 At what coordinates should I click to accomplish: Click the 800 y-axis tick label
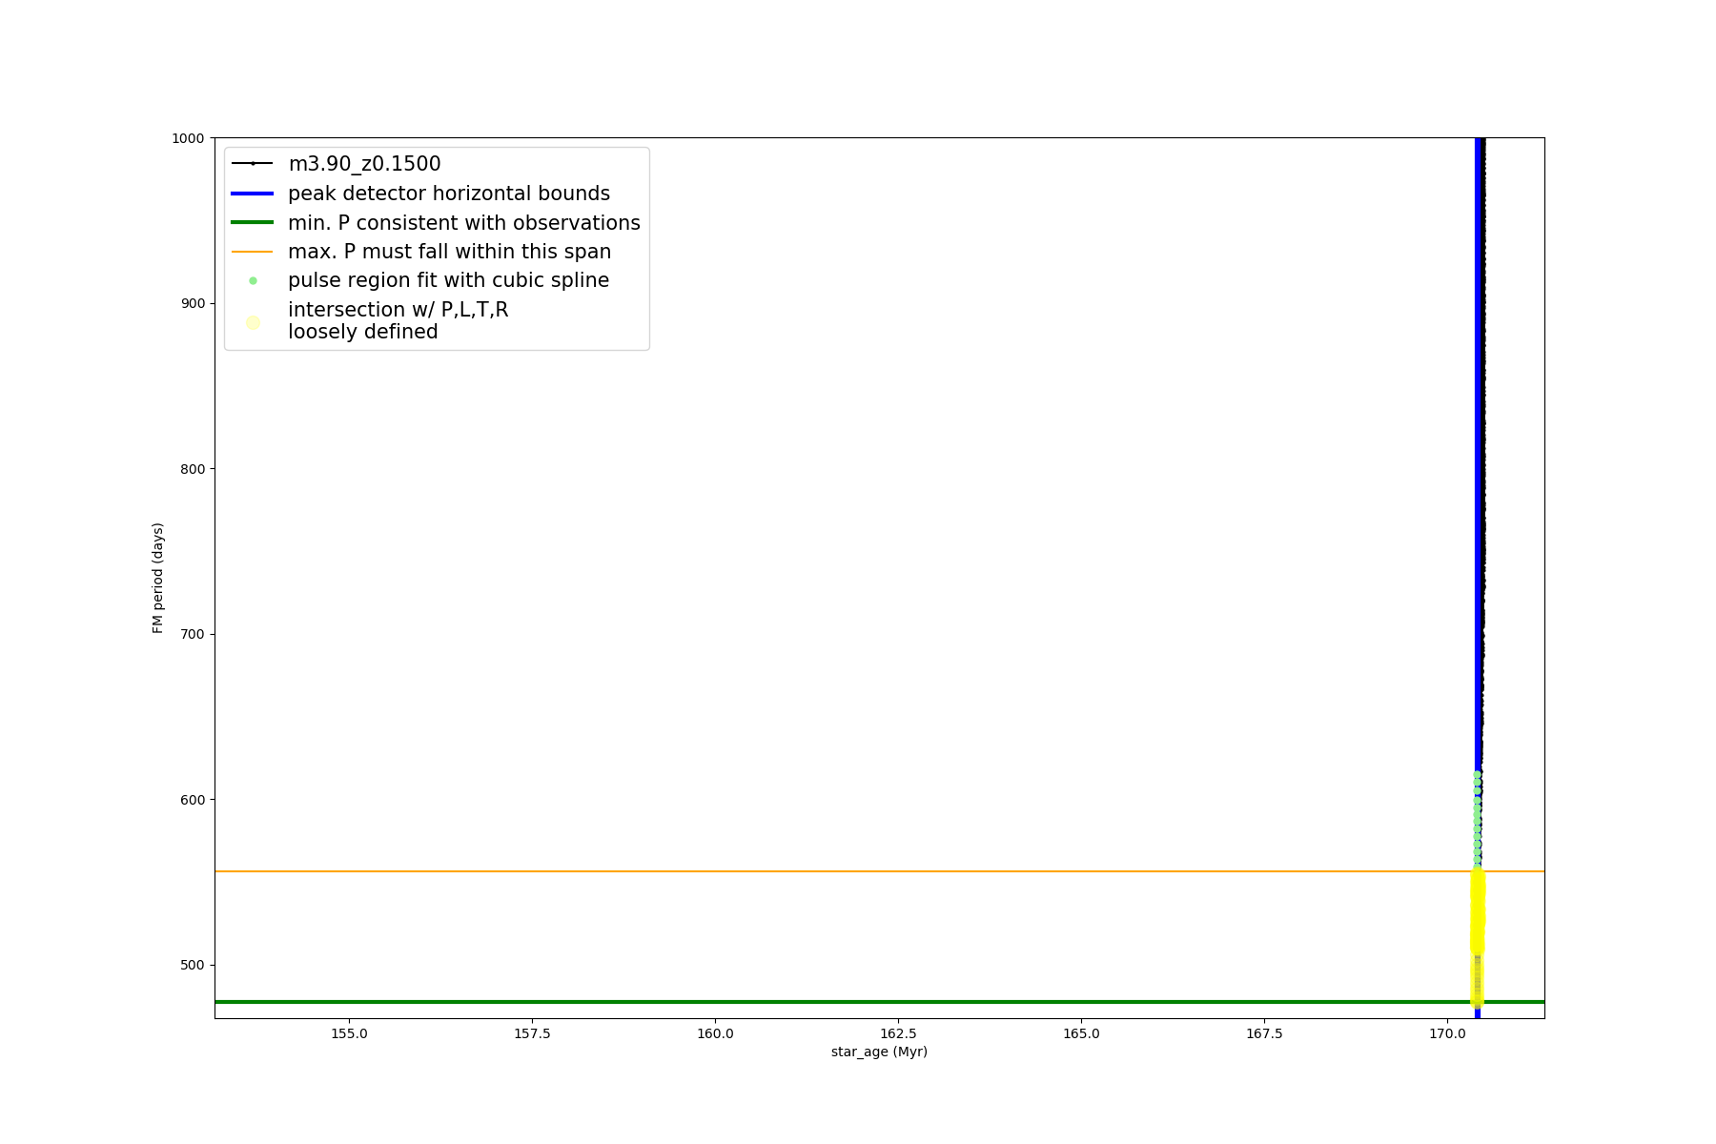pyautogui.click(x=194, y=469)
